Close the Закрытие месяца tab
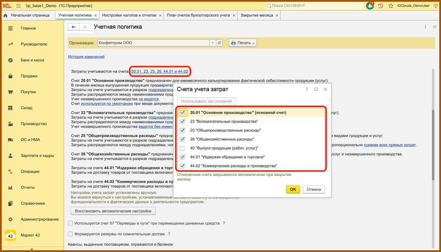The width and height of the screenshot is (441, 252). (277, 15)
